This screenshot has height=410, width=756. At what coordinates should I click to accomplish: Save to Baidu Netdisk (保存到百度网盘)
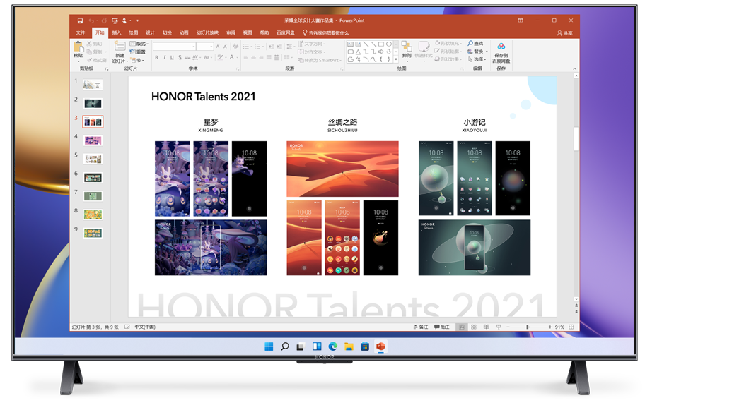[501, 53]
